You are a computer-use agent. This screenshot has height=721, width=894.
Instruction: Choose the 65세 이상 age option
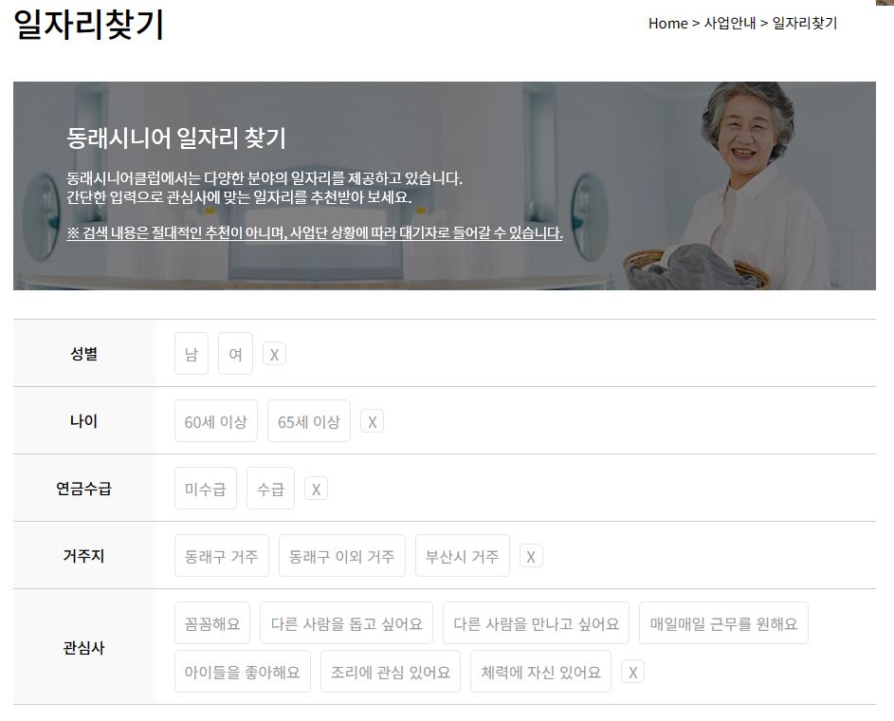(308, 421)
